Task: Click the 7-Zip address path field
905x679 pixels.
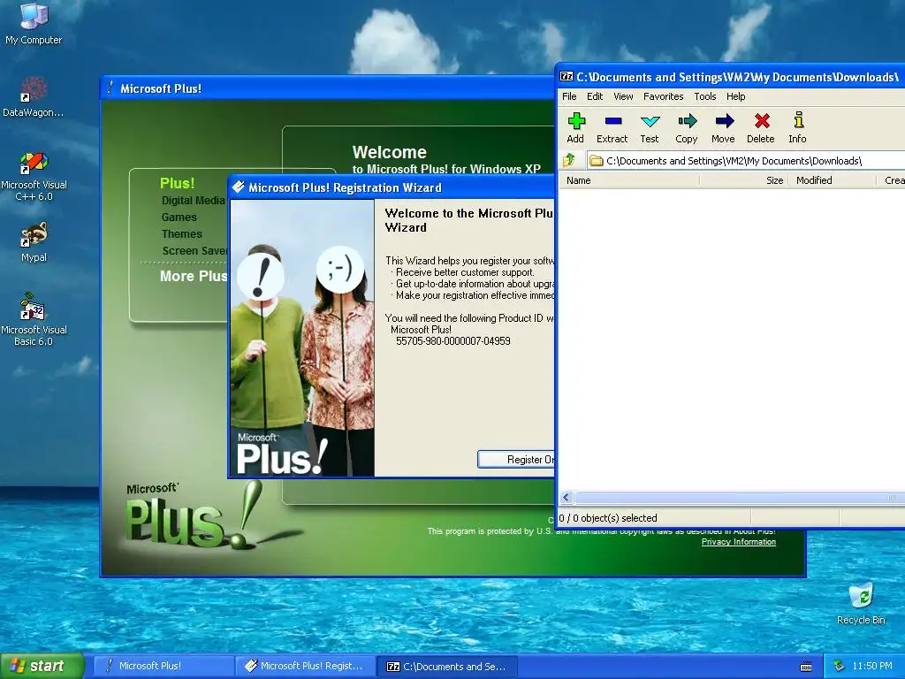Action: (x=746, y=161)
